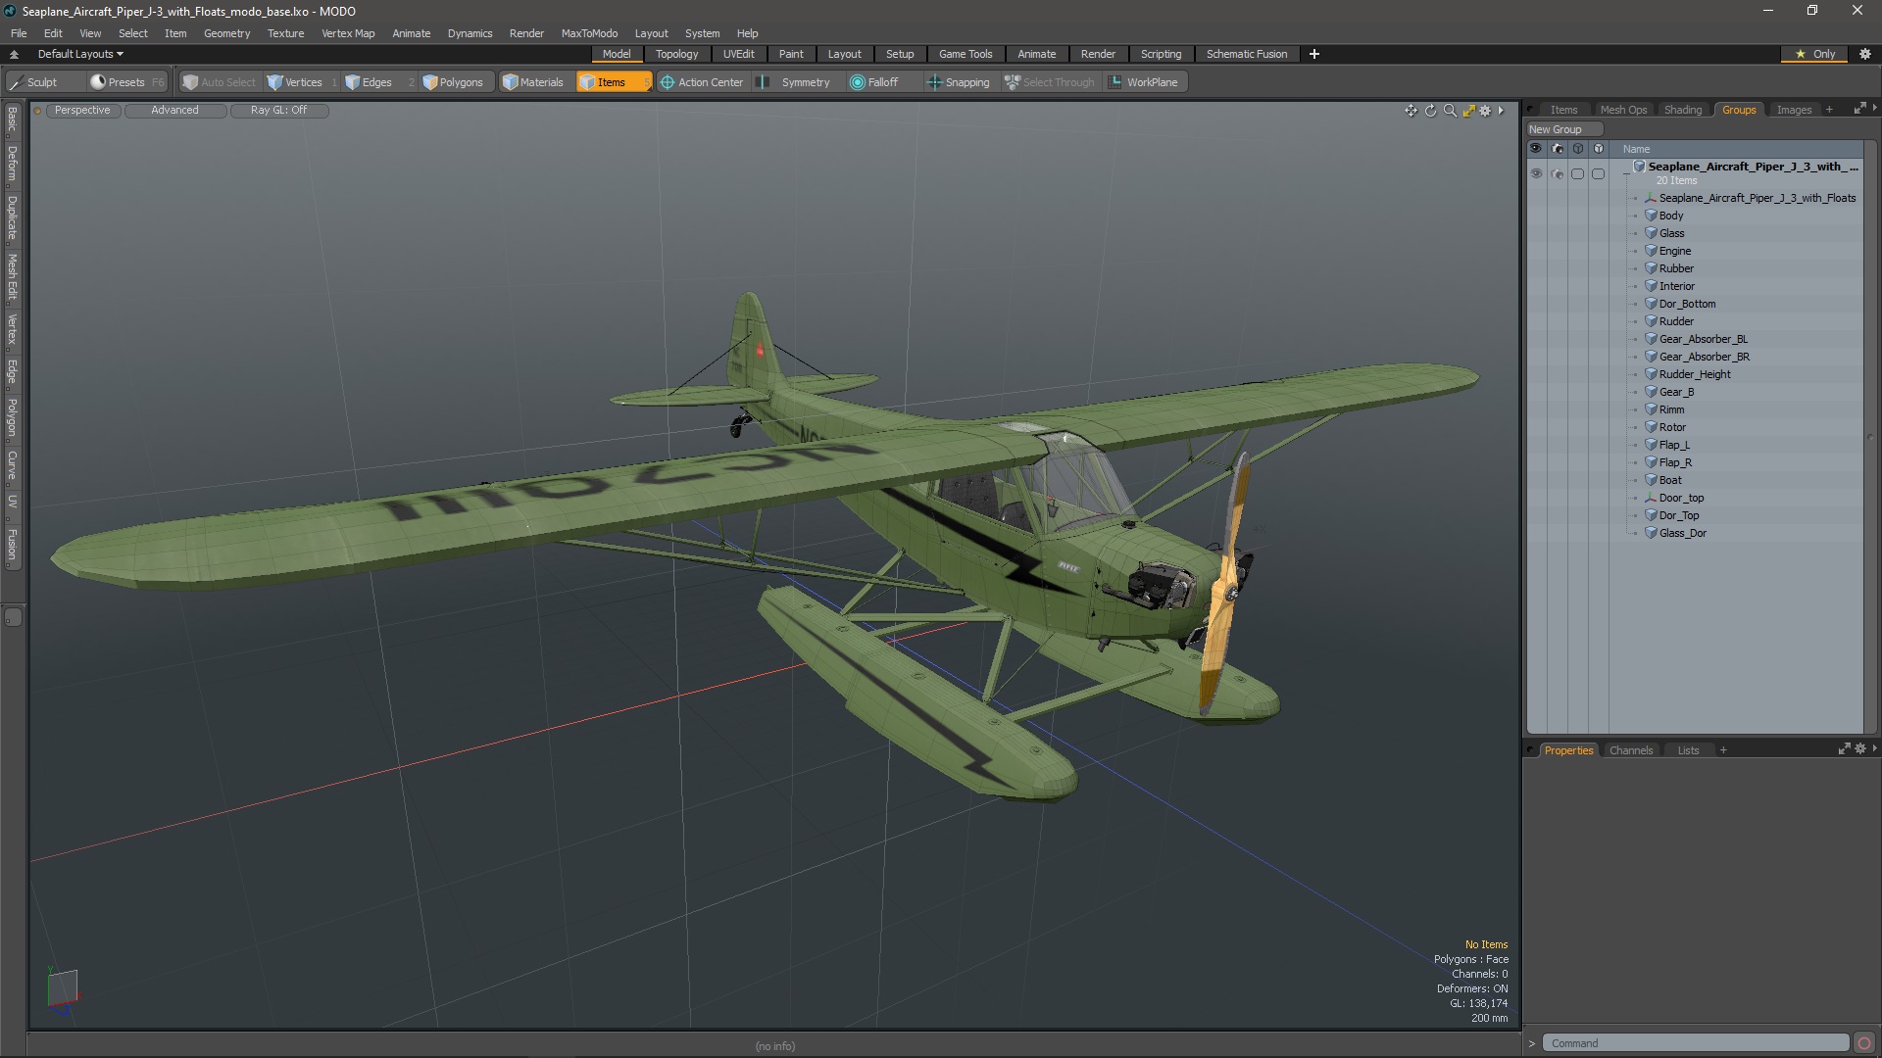1882x1058 pixels.
Task: Switch to the Shading tab
Action: click(1682, 110)
